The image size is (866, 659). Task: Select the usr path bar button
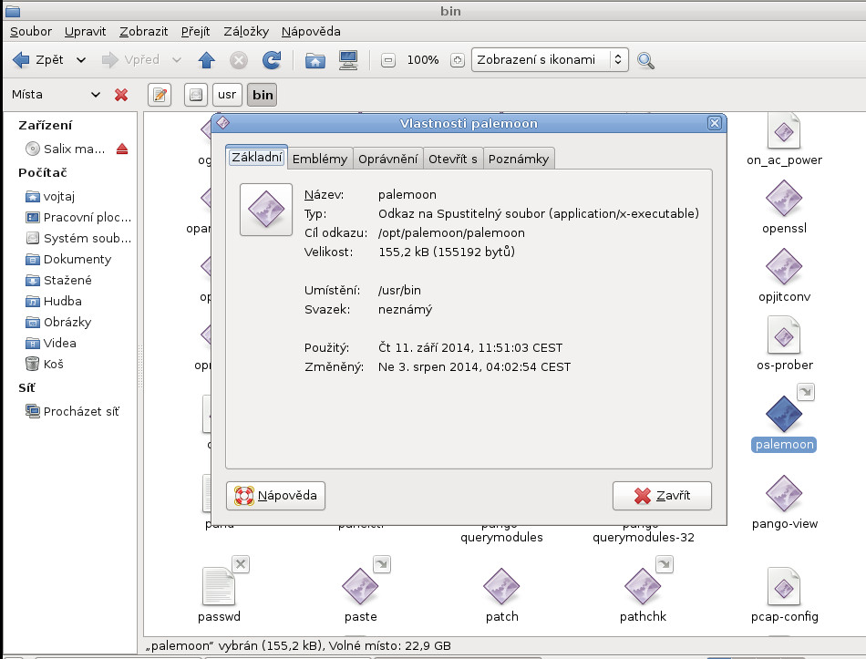click(225, 94)
